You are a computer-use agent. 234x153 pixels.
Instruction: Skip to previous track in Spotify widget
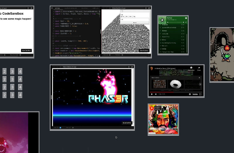click(168, 23)
